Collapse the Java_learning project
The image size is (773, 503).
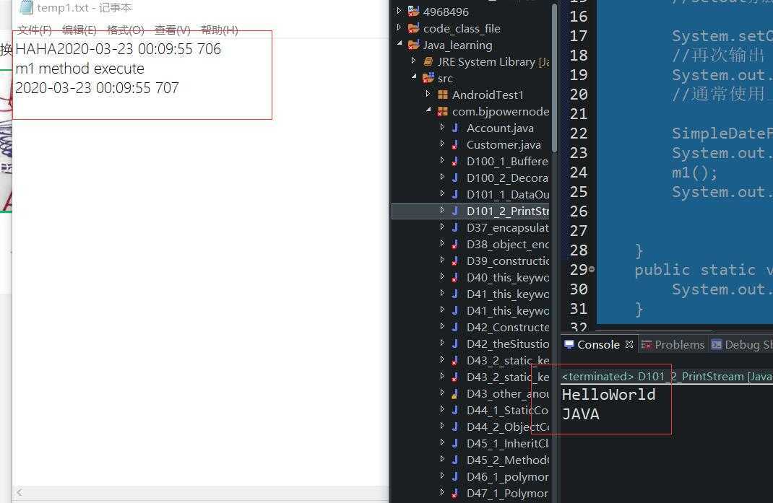pyautogui.click(x=400, y=44)
